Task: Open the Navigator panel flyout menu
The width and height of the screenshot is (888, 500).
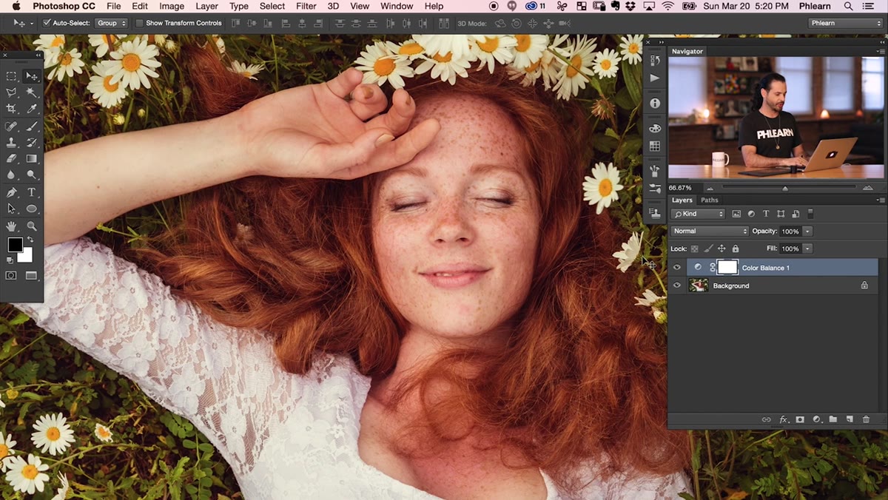Action: 880,51
